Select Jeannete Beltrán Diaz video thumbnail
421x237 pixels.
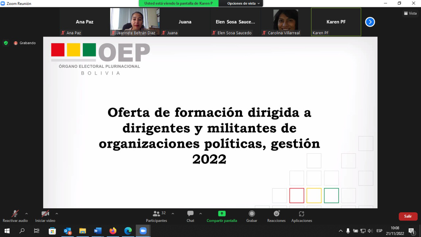click(135, 22)
